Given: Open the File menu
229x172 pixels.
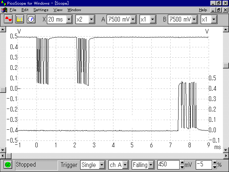Looking at the screenshot, I should point(13,10).
